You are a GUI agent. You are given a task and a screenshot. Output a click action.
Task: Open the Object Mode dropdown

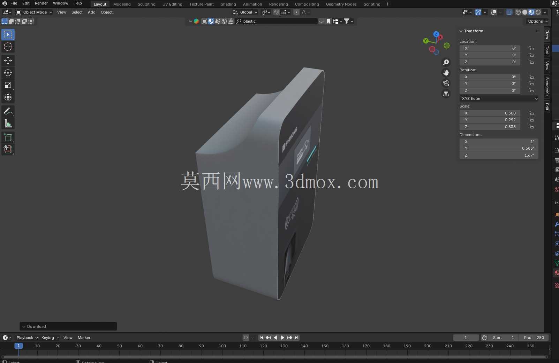[x=34, y=12]
